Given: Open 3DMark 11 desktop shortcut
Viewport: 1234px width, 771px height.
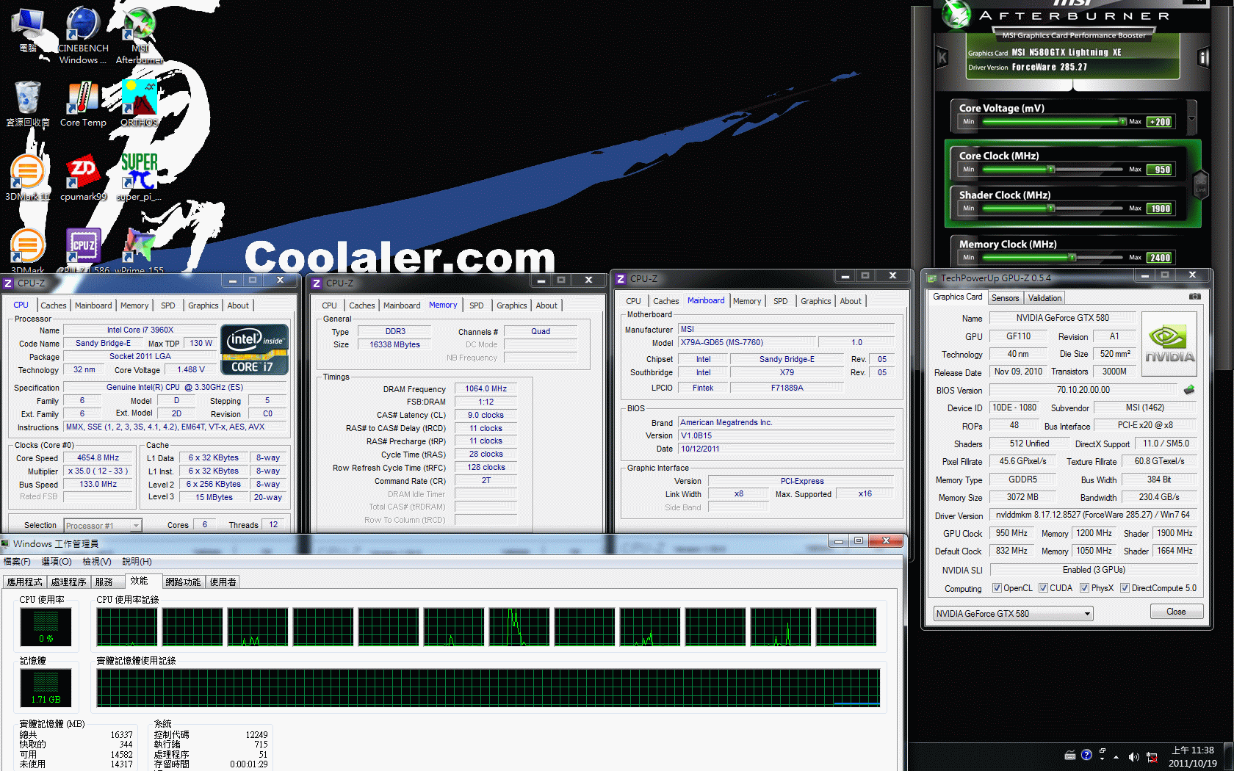Looking at the screenshot, I should tap(27, 177).
